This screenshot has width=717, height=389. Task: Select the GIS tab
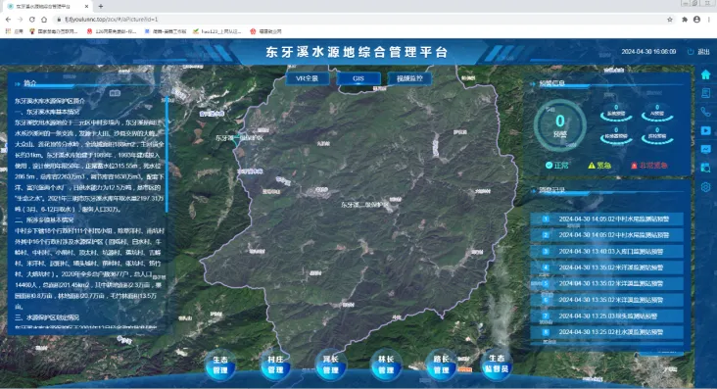(358, 78)
